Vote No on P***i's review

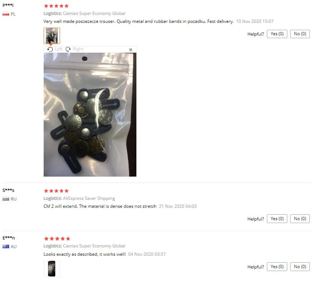coord(300,34)
